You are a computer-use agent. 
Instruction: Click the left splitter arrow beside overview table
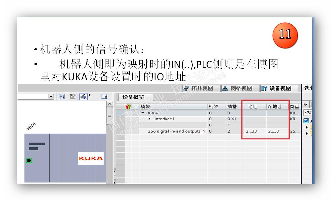pos(115,172)
